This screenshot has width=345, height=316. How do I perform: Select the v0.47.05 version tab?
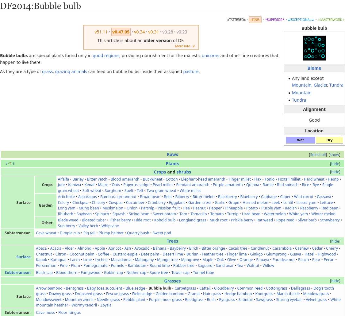121,32
